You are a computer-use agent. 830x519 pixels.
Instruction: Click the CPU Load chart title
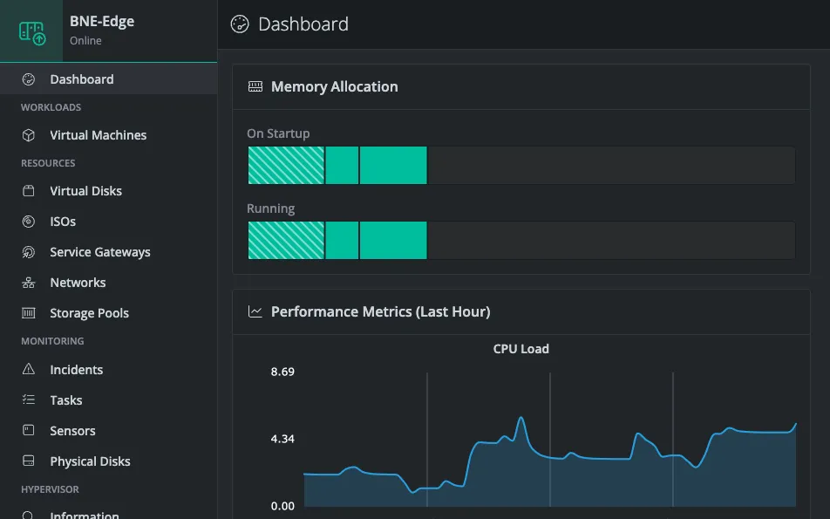520,349
